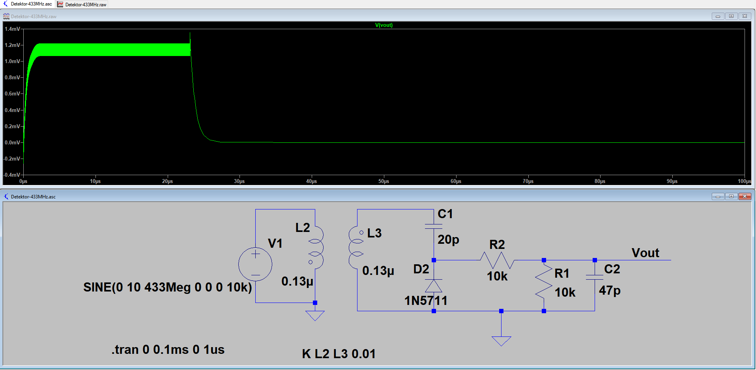The height and width of the screenshot is (370, 756).
Task: Click the ground symbol below the detector circuit
Action: [501, 341]
